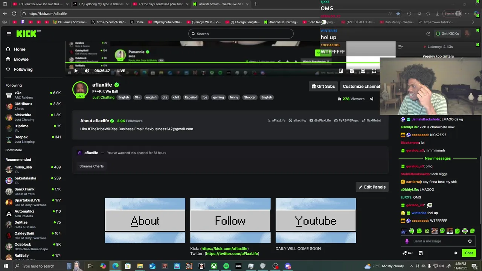Image resolution: width=482 pixels, height=271 pixels.
Task: Open Windows Start menu
Action: coord(6,266)
